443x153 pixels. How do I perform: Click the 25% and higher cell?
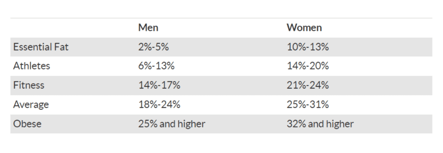(x=172, y=124)
